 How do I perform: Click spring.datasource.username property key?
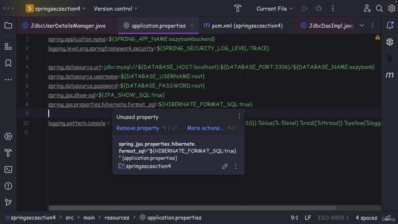point(83,76)
